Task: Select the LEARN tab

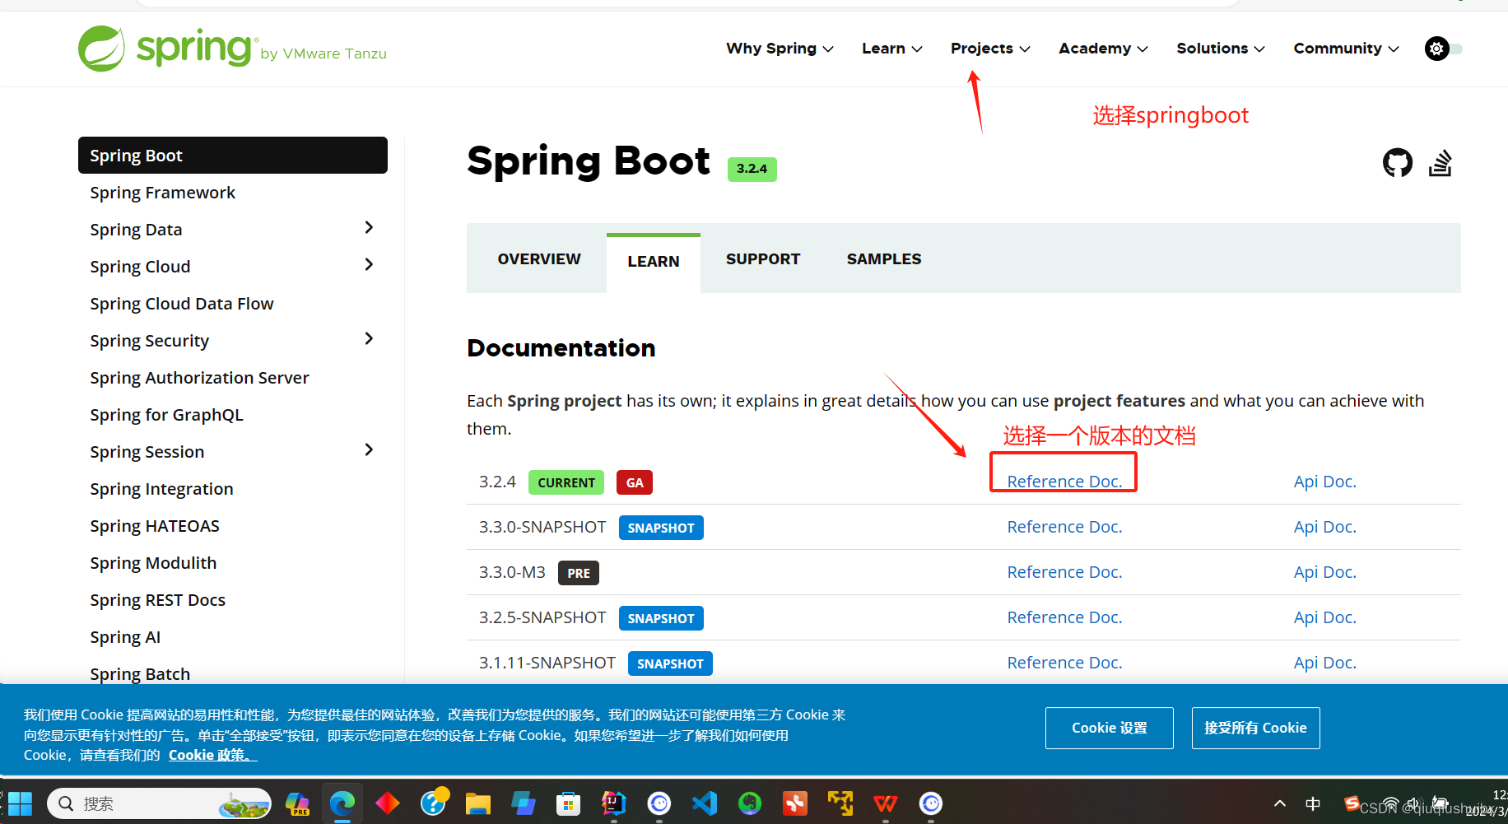Action: point(654,262)
